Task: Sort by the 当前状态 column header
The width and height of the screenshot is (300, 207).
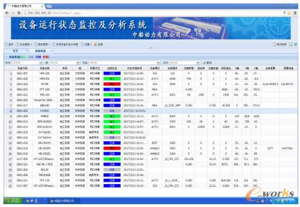Action: 112,68
